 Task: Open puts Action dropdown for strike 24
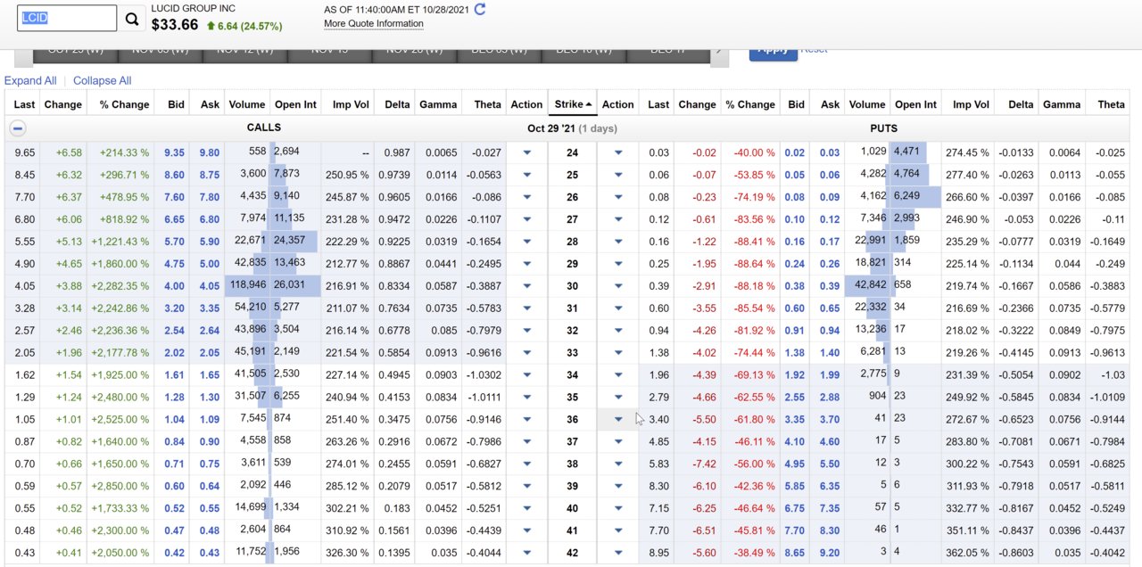pos(617,152)
